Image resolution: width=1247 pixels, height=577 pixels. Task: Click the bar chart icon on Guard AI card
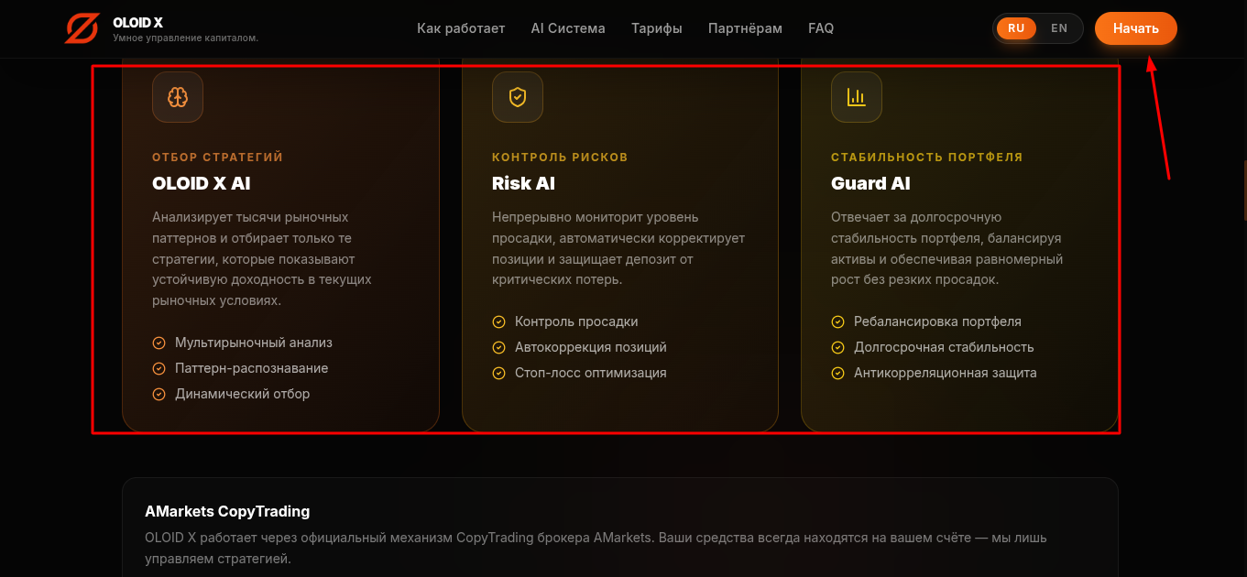tap(857, 97)
